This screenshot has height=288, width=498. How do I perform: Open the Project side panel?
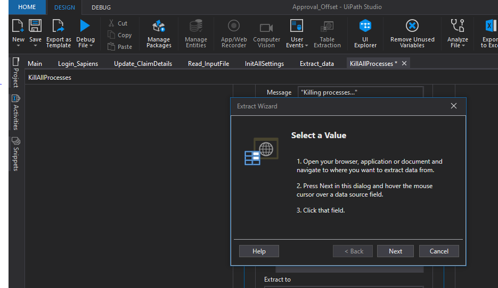point(15,72)
